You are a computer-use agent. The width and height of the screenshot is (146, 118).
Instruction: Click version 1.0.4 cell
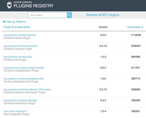[103, 111]
